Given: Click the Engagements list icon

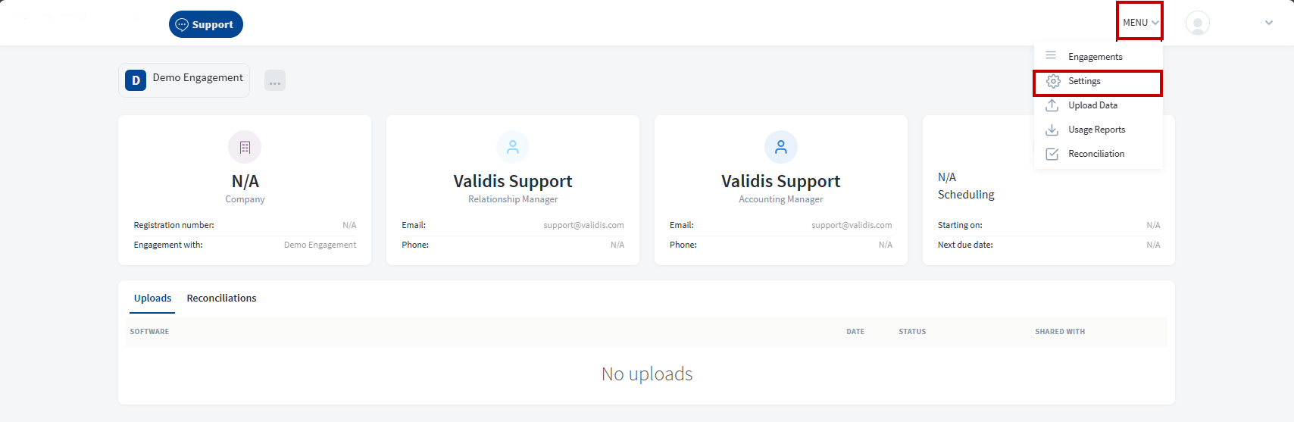Looking at the screenshot, I should coord(1051,55).
